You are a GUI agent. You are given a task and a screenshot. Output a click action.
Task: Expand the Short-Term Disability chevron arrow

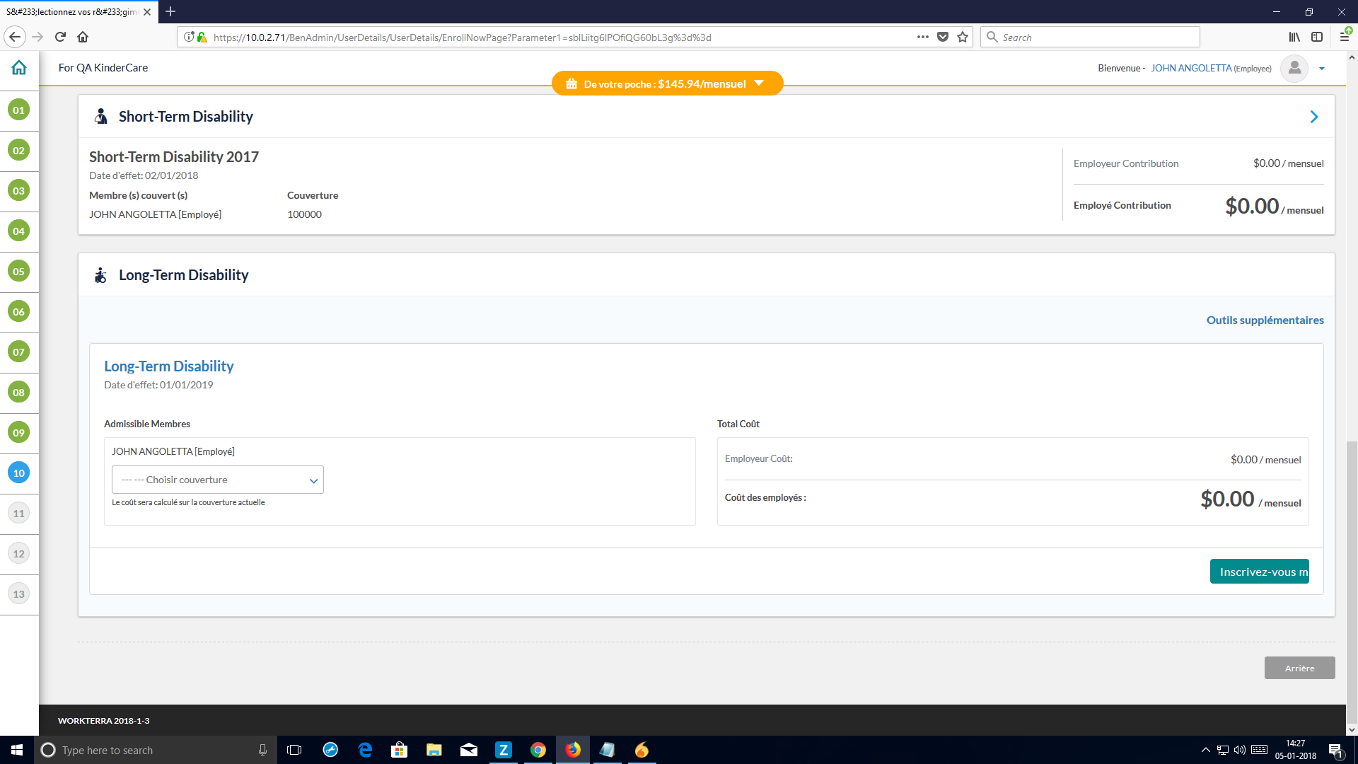tap(1313, 117)
